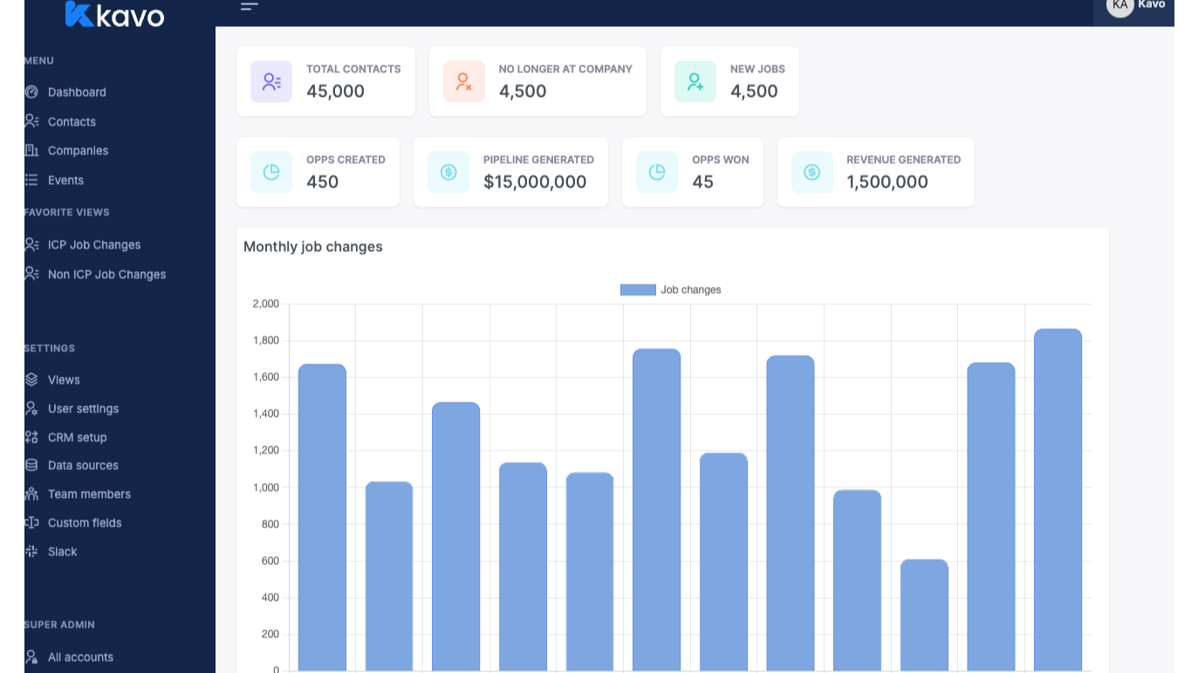Click the Slack integration icon

[31, 551]
